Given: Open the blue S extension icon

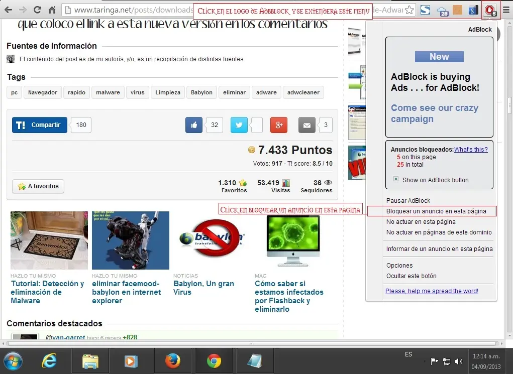Looking at the screenshot, I should pos(425,10).
